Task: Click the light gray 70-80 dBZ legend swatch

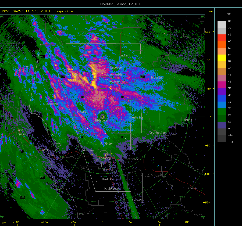Action: [222, 24]
